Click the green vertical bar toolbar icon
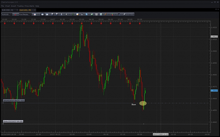The width and height of the screenshot is (220, 137). click(x=73, y=14)
